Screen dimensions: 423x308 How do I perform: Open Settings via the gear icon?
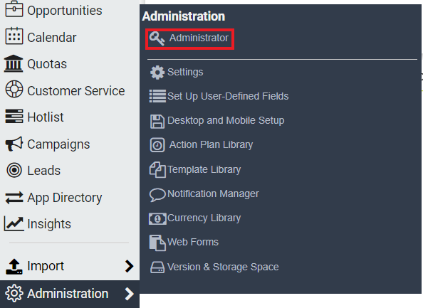[157, 73]
